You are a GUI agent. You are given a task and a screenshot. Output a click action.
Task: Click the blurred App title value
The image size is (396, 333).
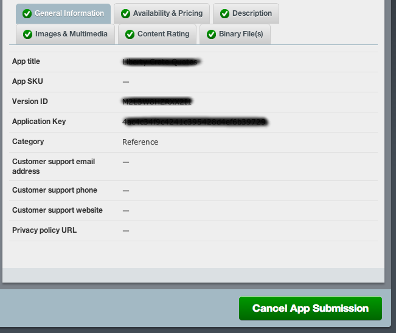click(x=161, y=61)
